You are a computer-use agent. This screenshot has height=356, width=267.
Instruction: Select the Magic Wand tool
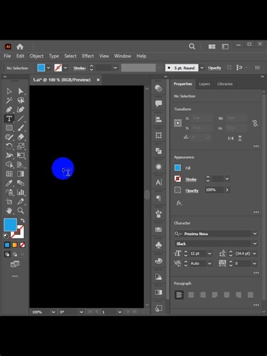tap(9, 101)
